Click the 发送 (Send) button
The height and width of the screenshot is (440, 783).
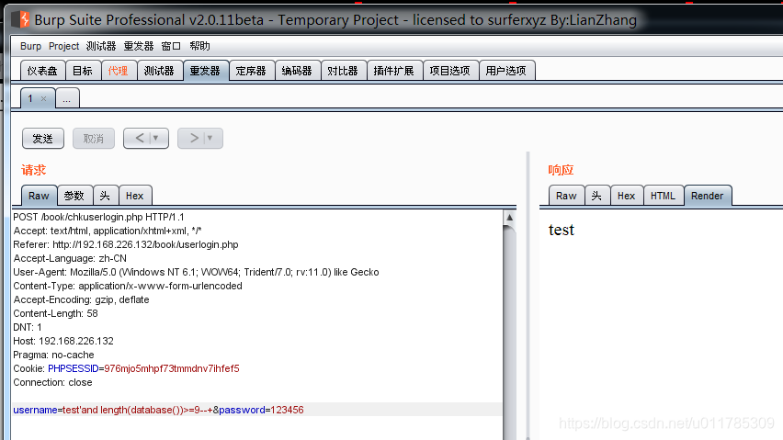(x=43, y=138)
